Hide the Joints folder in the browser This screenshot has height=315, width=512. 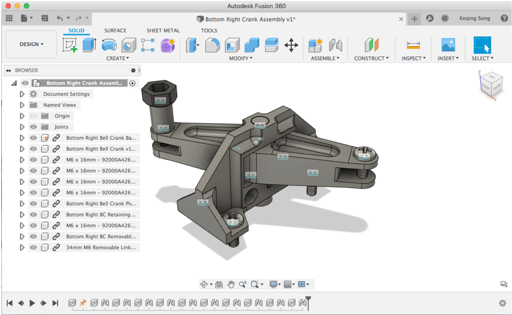coord(33,127)
